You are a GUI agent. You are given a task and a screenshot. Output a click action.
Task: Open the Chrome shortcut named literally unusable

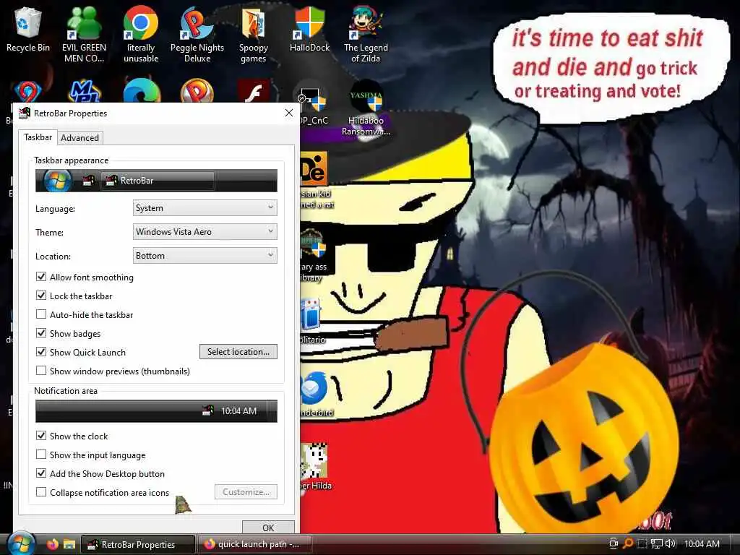141,35
